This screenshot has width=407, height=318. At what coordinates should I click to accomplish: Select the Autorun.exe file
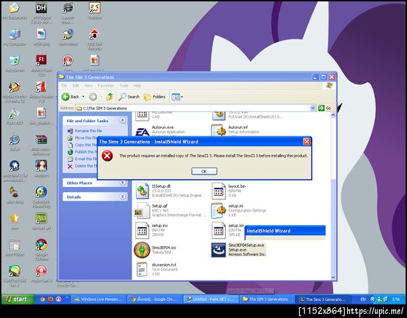(160, 132)
